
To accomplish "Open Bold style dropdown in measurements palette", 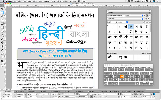I will pyautogui.click(x=116, y=94).
